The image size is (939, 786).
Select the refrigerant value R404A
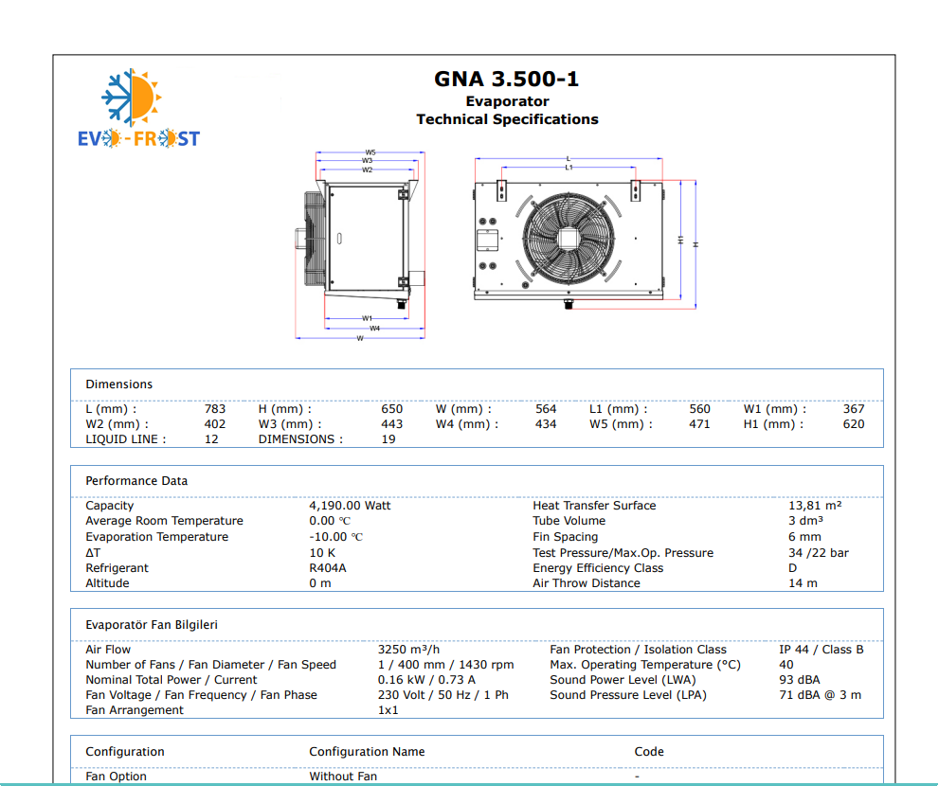coord(328,568)
